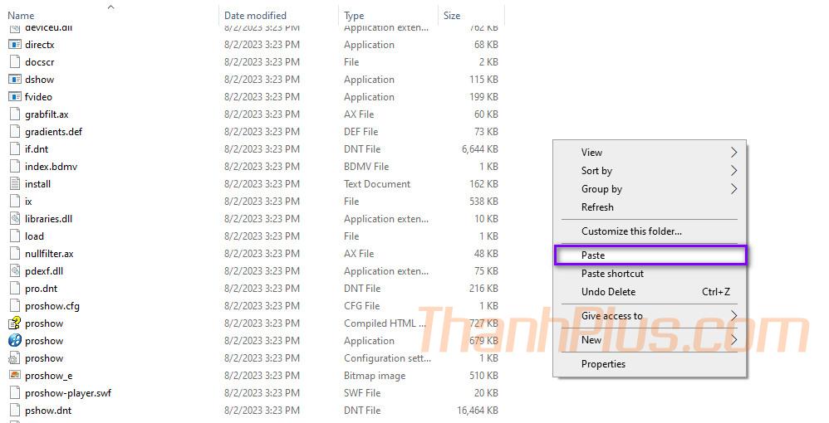The width and height of the screenshot is (829, 423).
Task: Open the New submenu
Action: pos(591,340)
